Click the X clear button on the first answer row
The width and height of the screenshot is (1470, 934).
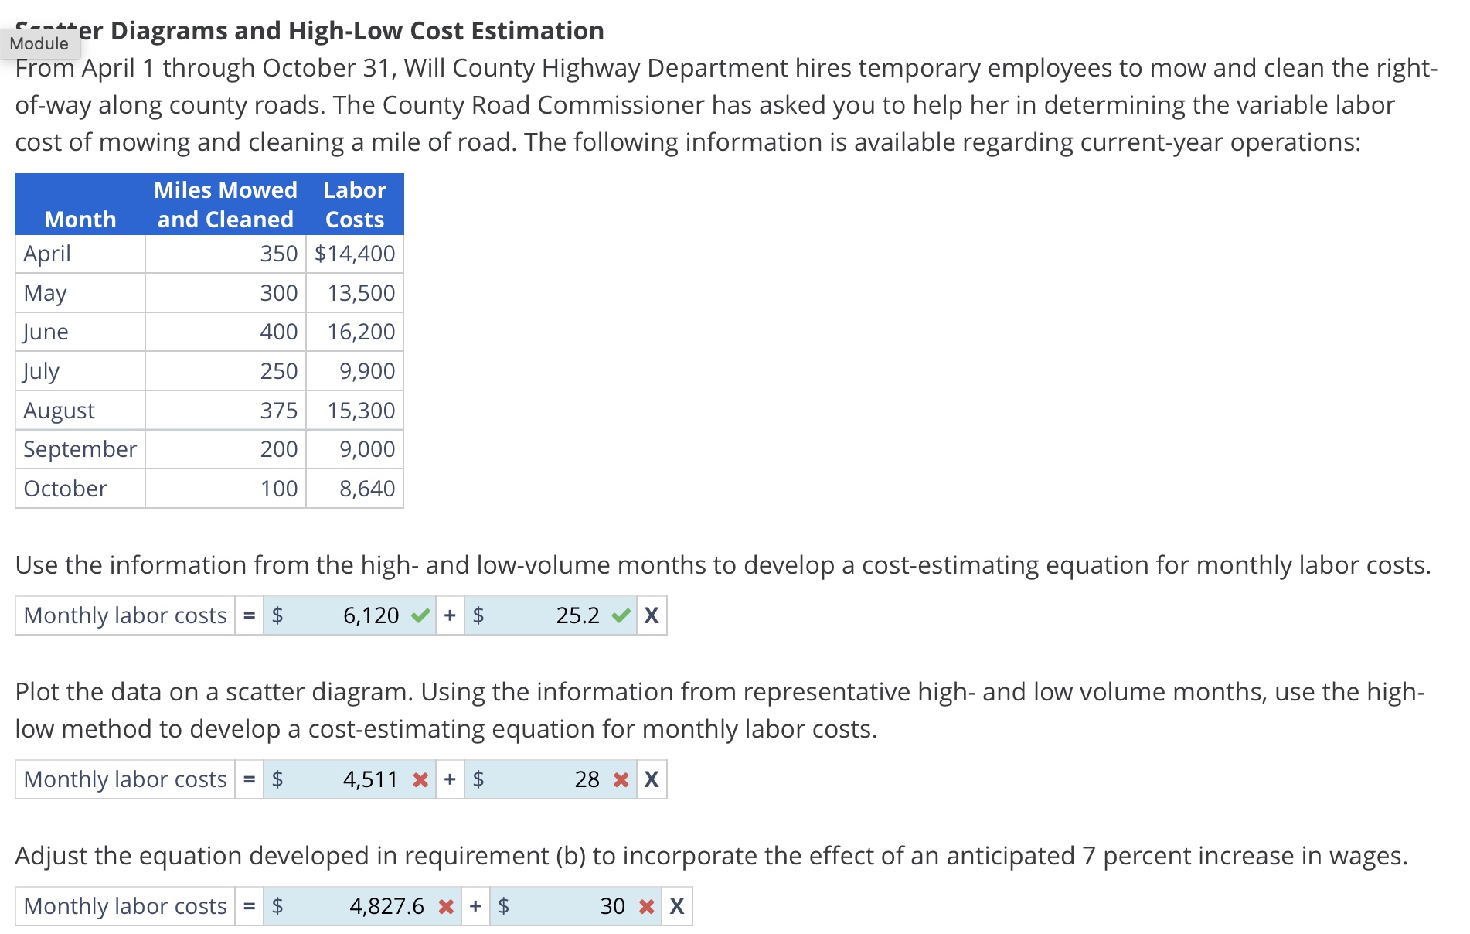click(x=652, y=615)
